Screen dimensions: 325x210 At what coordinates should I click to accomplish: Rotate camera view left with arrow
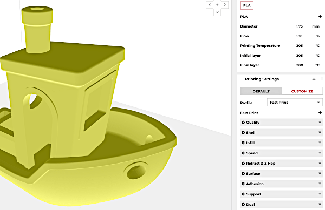point(210,5)
